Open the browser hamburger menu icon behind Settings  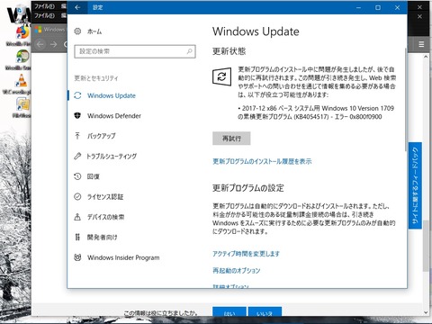(x=421, y=44)
